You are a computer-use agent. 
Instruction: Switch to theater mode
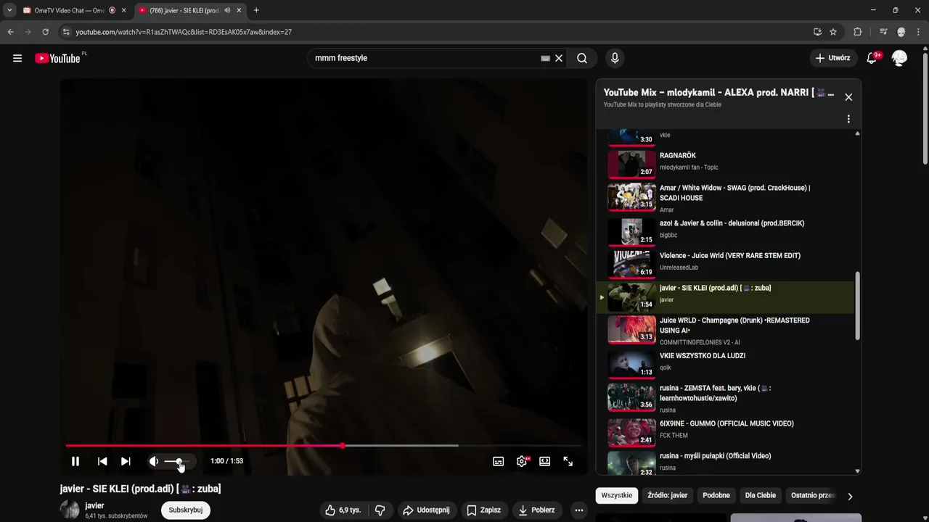545,461
